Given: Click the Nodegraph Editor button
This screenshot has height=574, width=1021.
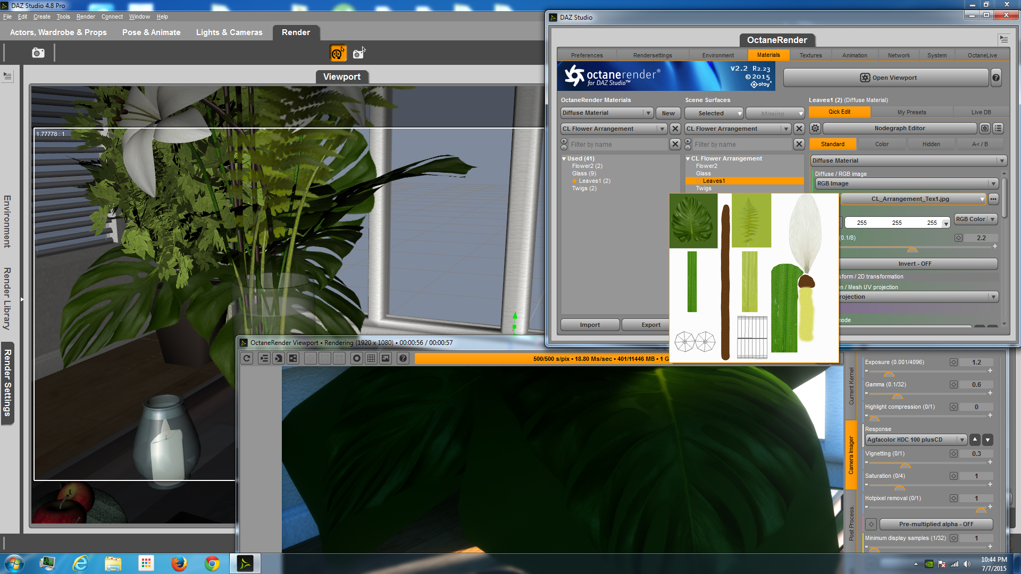Looking at the screenshot, I should click(900, 128).
